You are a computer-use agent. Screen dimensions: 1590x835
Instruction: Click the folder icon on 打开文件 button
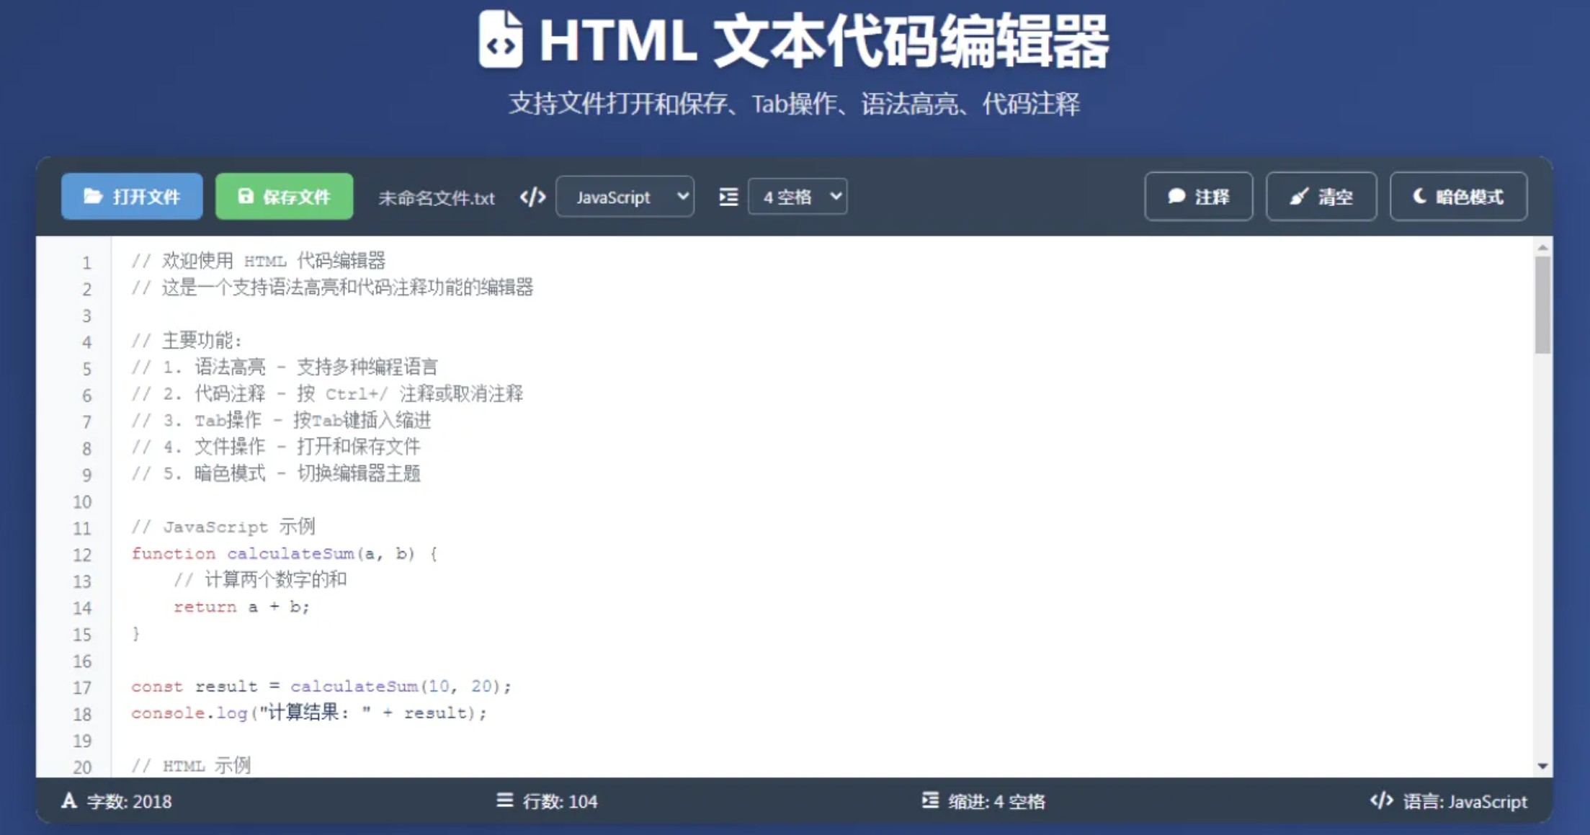92,196
